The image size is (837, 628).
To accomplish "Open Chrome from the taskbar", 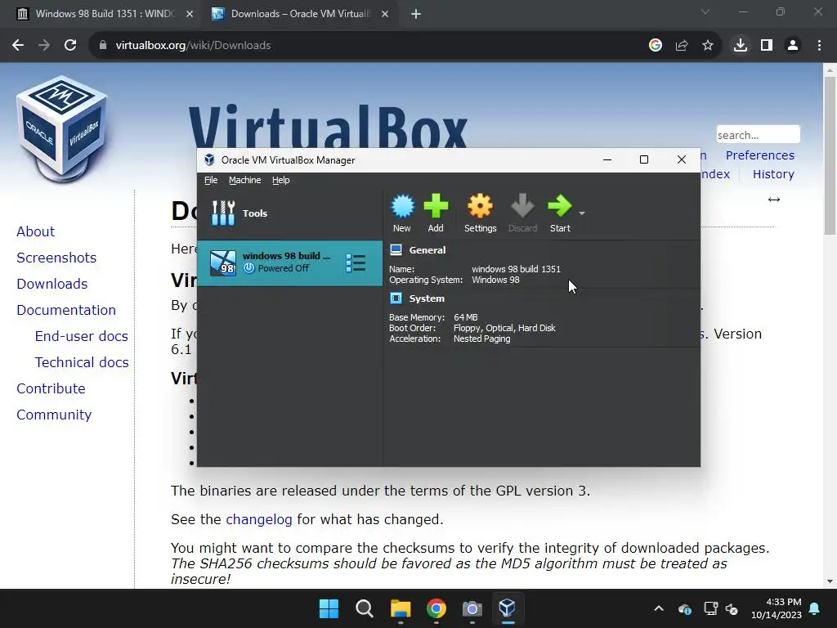I will [x=436, y=608].
